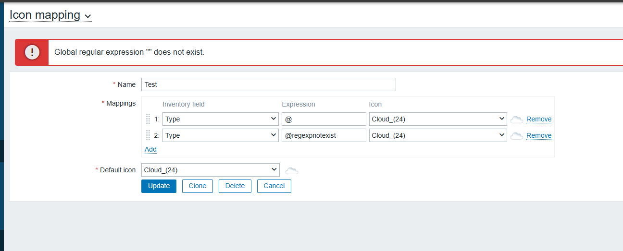Click the @regexpnotexist Expression field
The width and height of the screenshot is (623, 251).
[324, 135]
